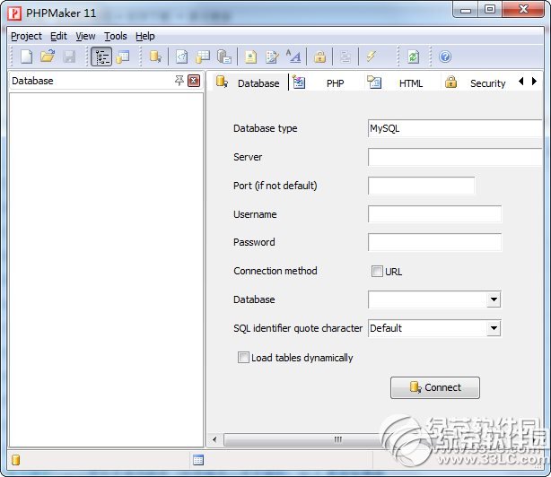Click the database table view toolbar icon
551x477 pixels.
[x=123, y=56]
